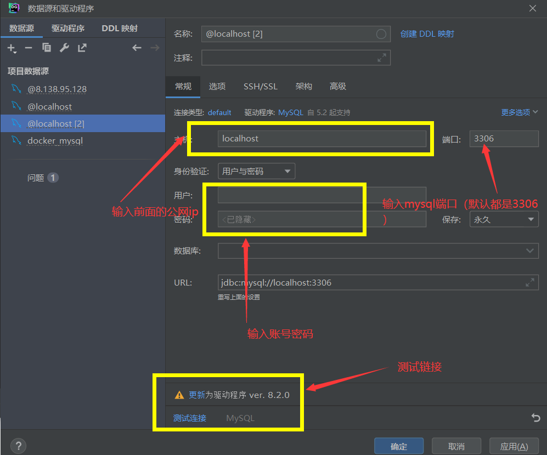547x455 pixels.
Task: Open the 常规 general tab
Action: click(x=183, y=87)
